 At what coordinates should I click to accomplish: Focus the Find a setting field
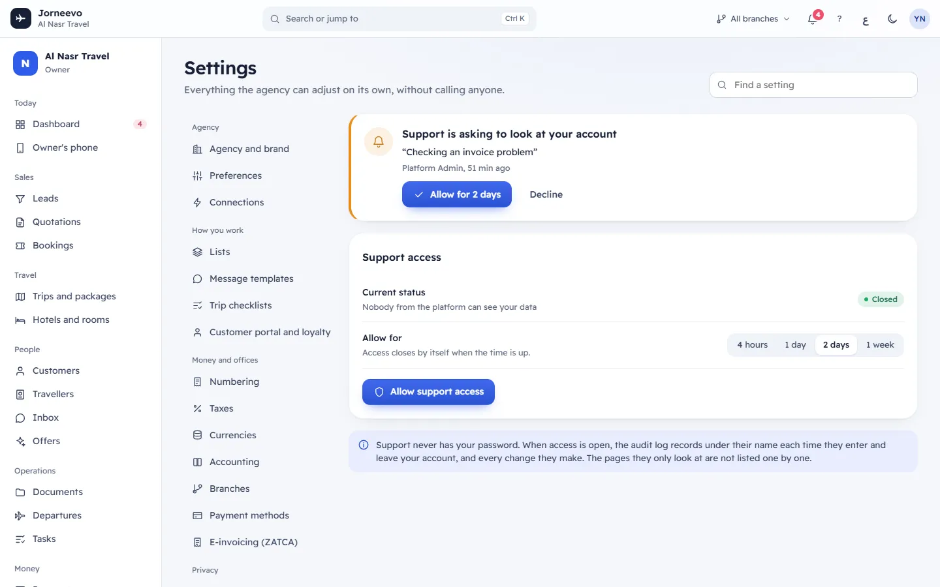click(813, 85)
